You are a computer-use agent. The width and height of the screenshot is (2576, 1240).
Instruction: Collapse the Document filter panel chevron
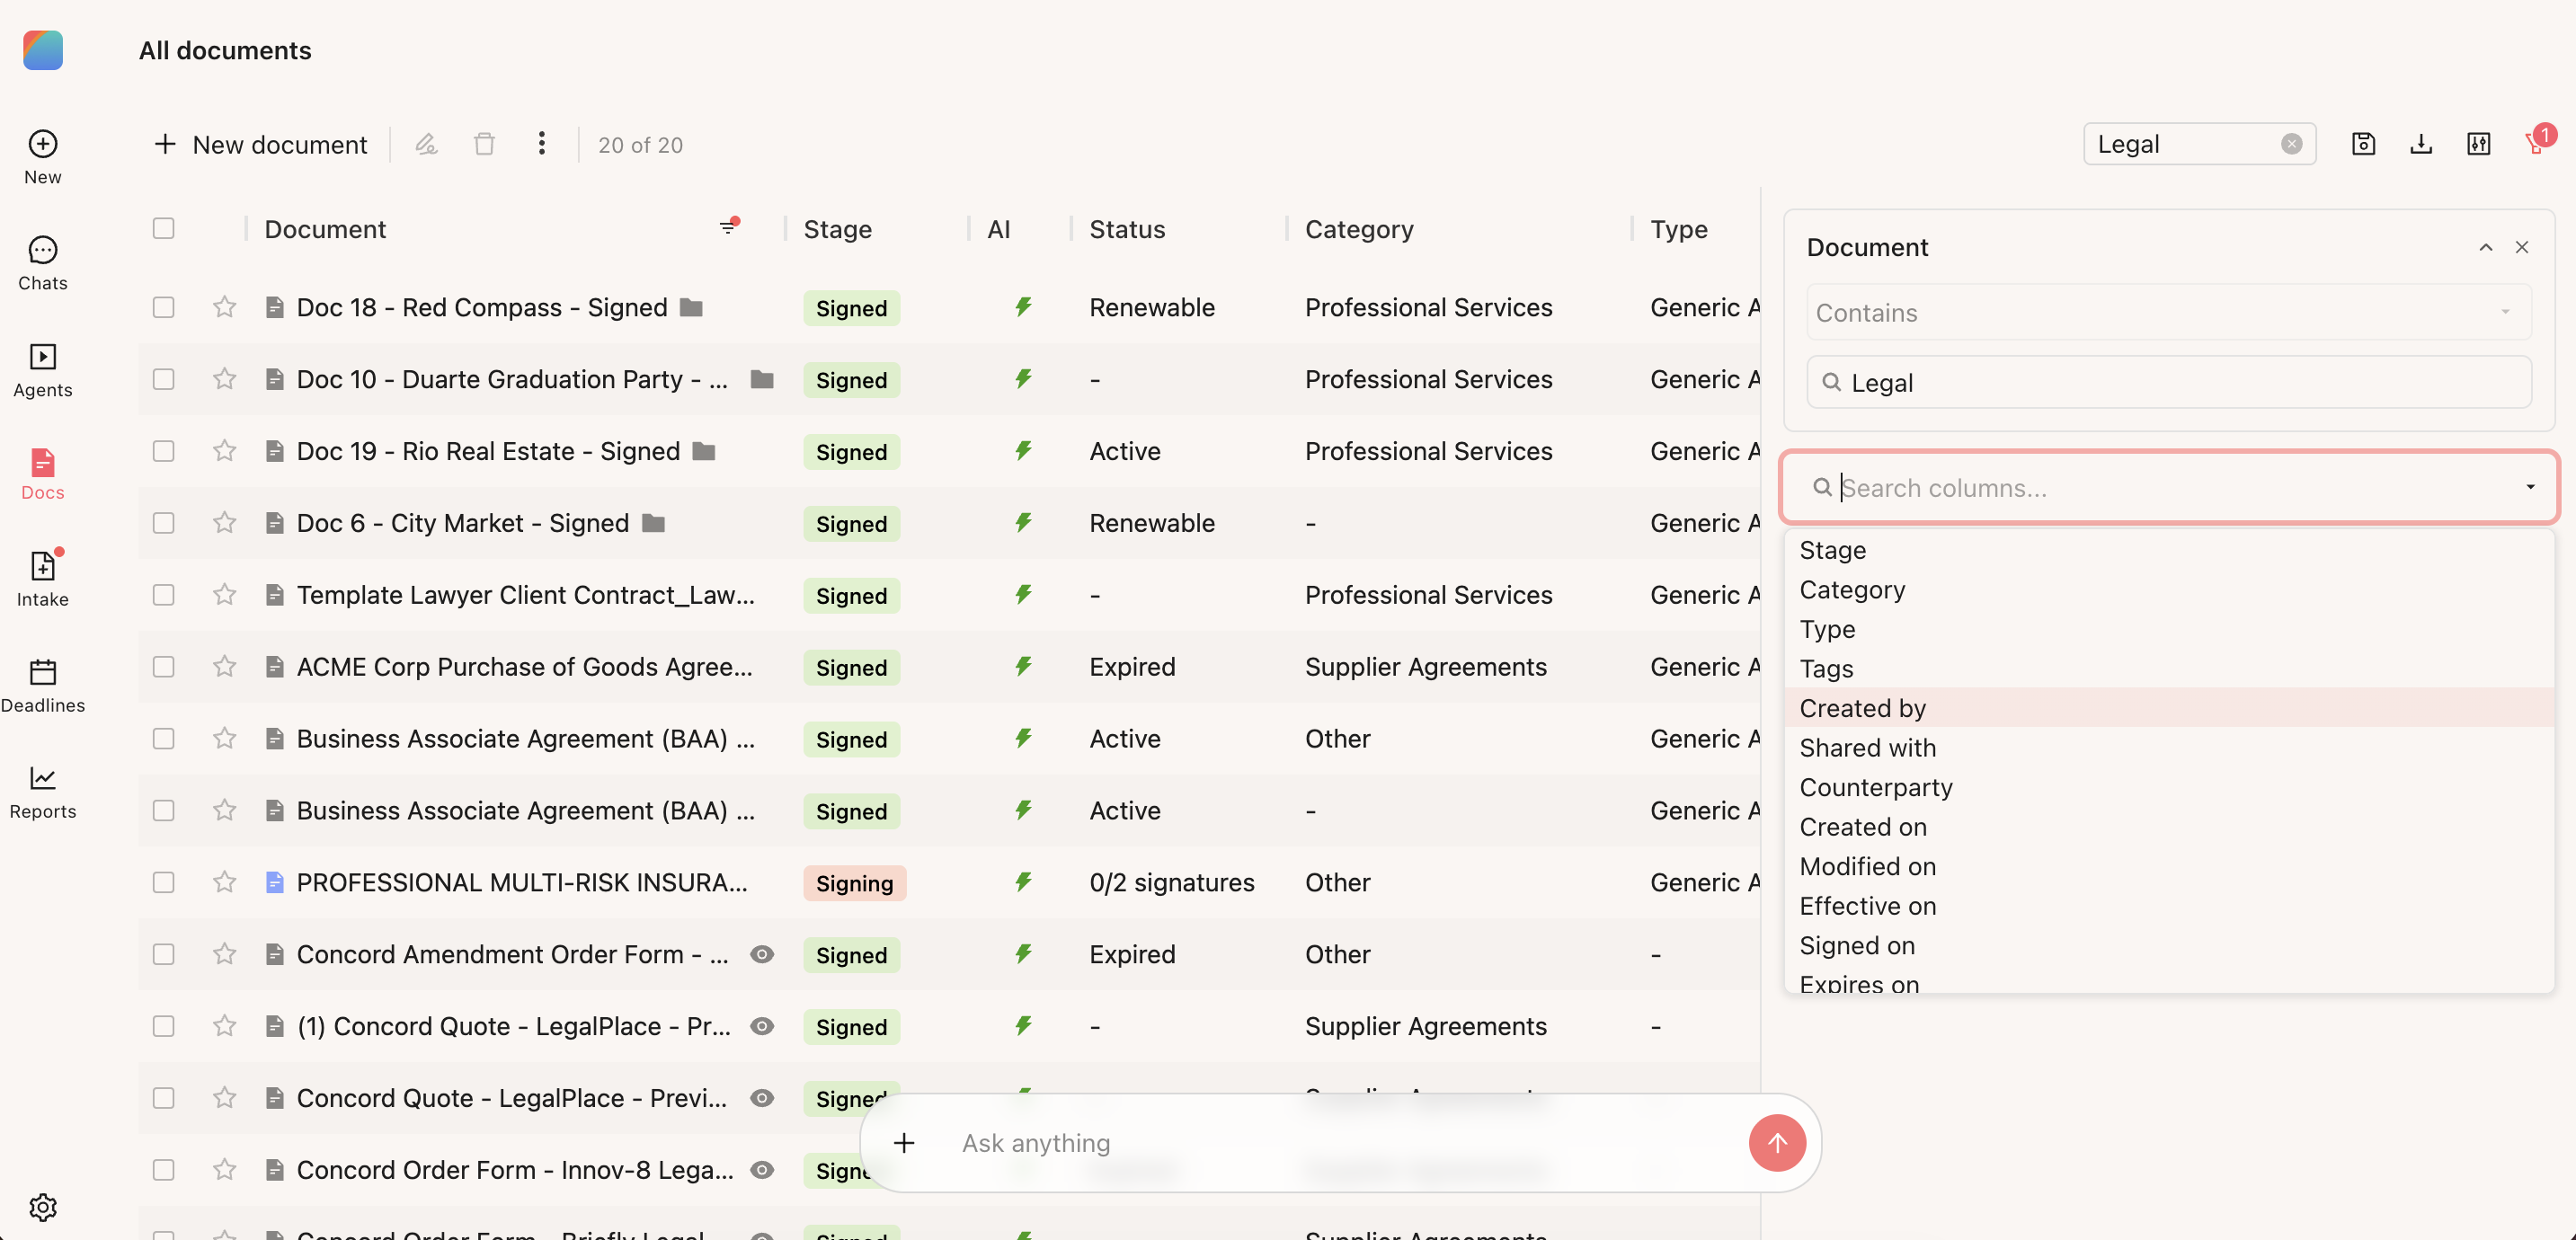pos(2484,247)
